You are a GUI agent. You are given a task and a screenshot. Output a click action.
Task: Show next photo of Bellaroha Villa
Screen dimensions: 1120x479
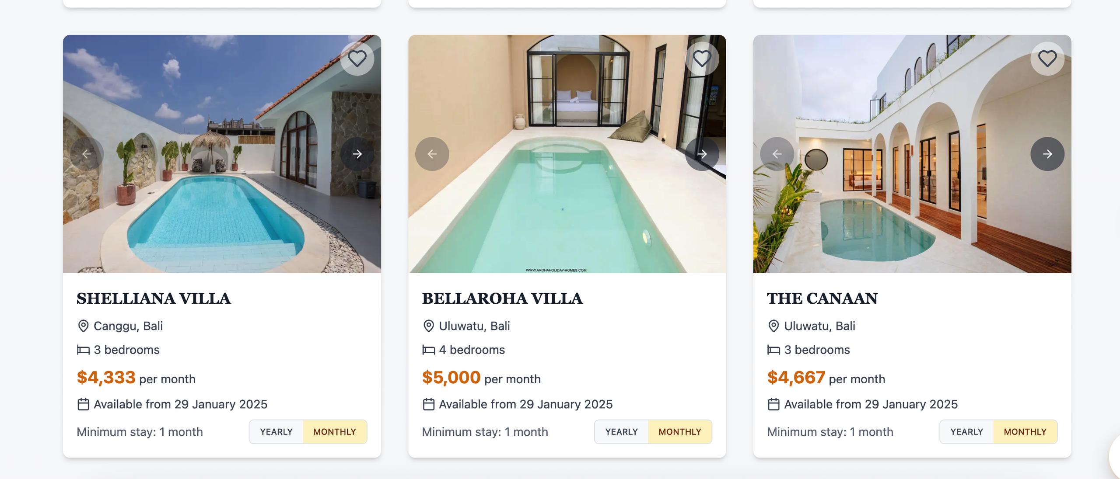pos(702,154)
